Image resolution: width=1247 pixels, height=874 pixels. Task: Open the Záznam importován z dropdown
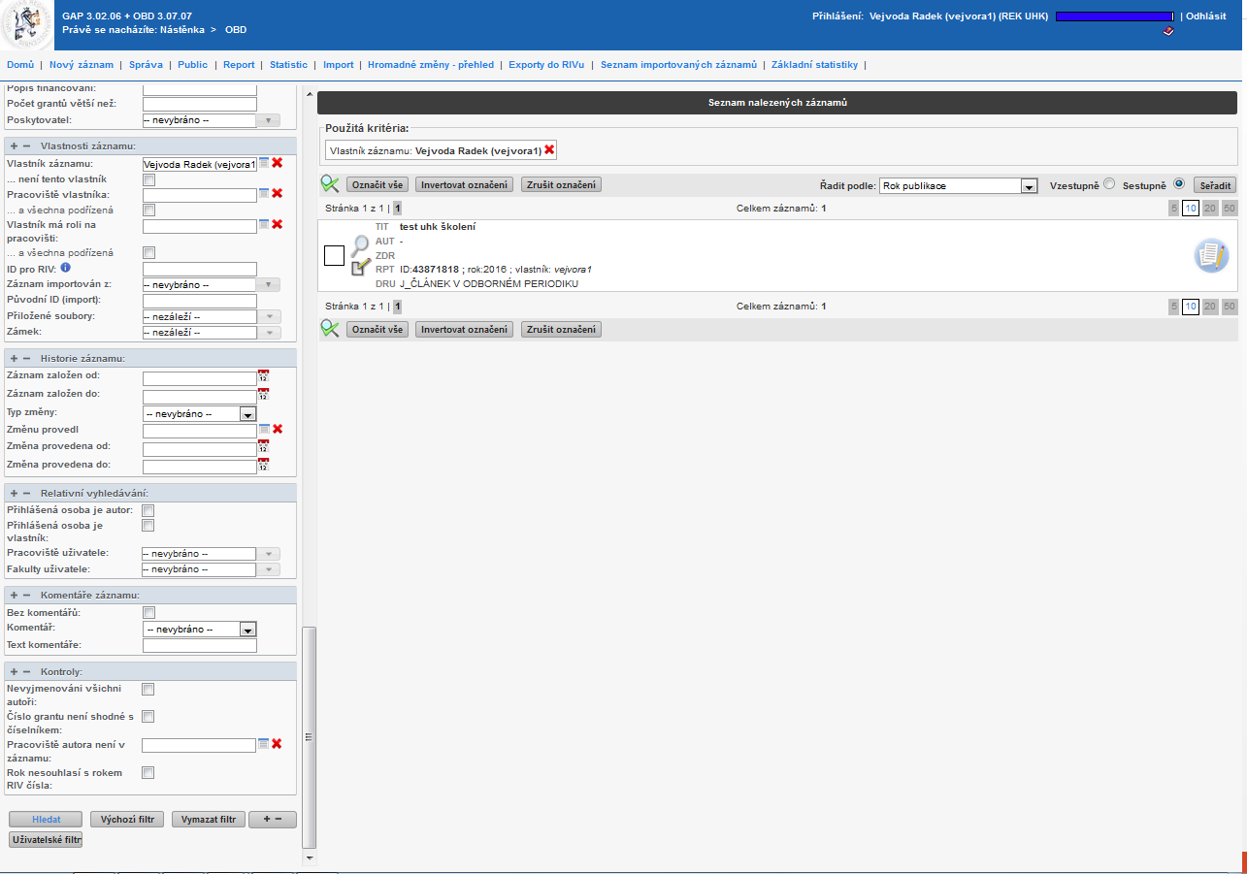click(212, 285)
